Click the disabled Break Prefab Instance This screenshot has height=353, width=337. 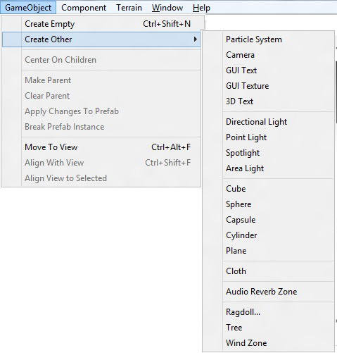tap(101, 127)
